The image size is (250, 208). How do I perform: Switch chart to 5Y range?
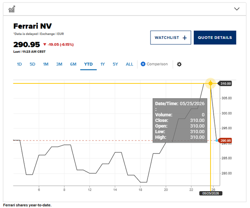click(115, 64)
